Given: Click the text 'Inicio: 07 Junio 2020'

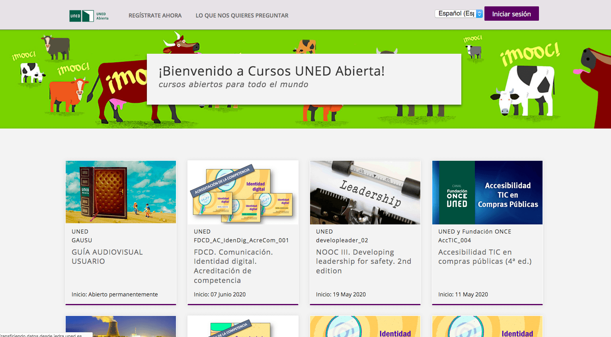Looking at the screenshot, I should (x=220, y=294).
